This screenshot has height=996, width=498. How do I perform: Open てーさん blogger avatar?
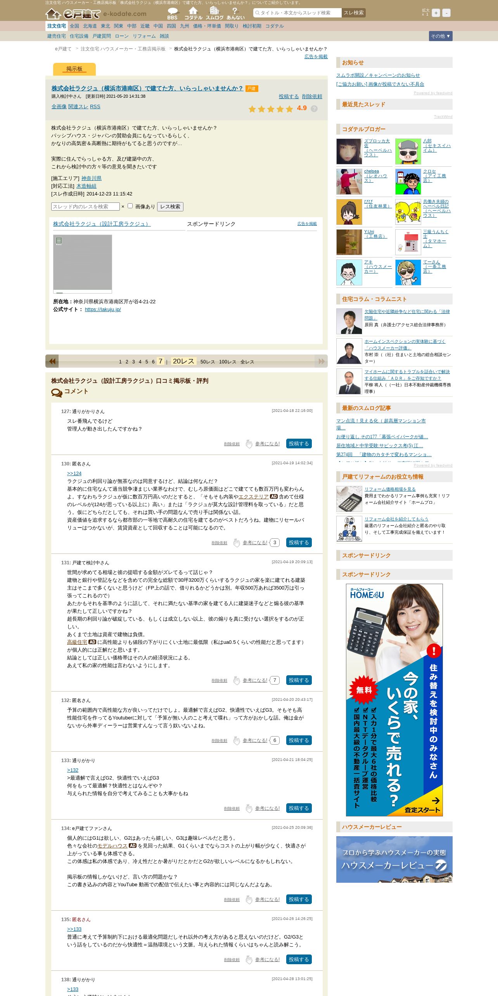point(408,272)
